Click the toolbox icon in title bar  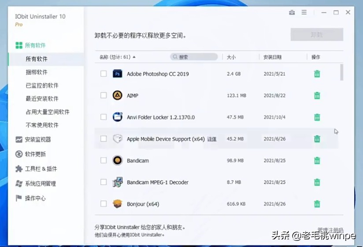(x=292, y=12)
